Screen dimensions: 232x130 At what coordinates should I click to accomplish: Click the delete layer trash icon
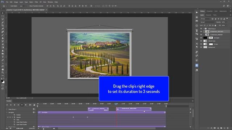coord(228,128)
